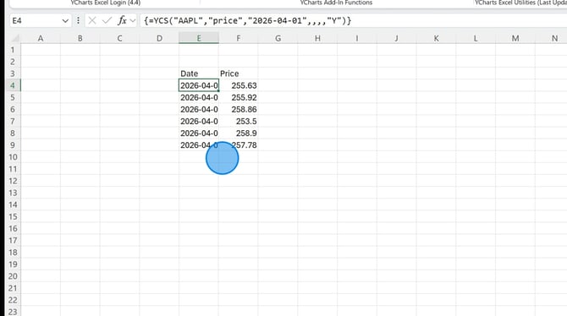Click the three-dot handle beside Name Box
The image size is (567, 316).
[x=78, y=20]
